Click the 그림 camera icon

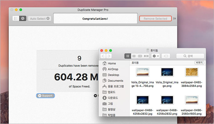[105, 104]
